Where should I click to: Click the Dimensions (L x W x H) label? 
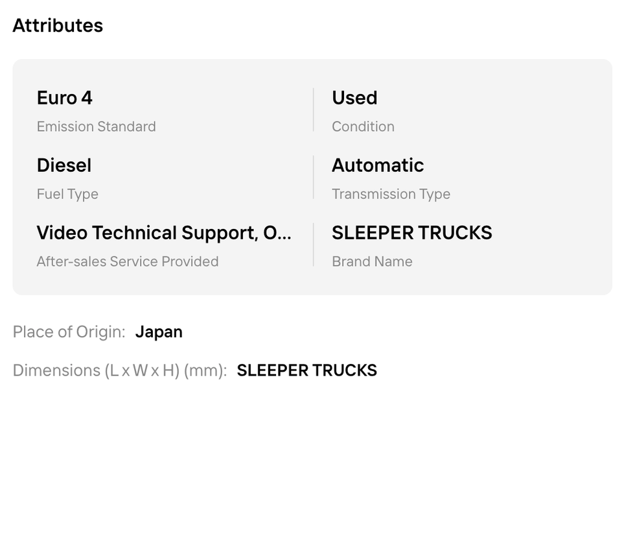click(x=120, y=370)
